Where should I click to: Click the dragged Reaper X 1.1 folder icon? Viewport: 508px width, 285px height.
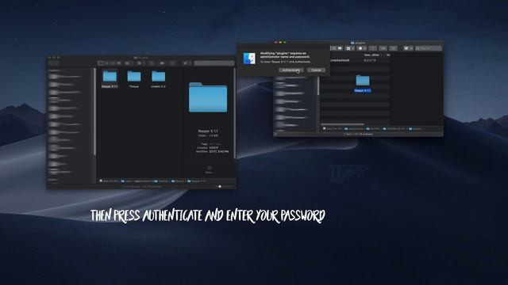click(363, 81)
